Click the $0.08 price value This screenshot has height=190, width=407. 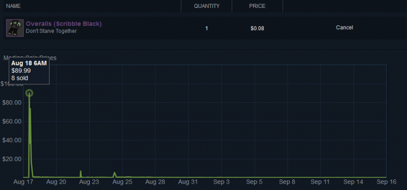(257, 28)
